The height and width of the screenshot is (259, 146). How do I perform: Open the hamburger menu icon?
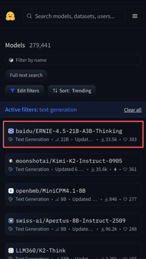tap(135, 16)
